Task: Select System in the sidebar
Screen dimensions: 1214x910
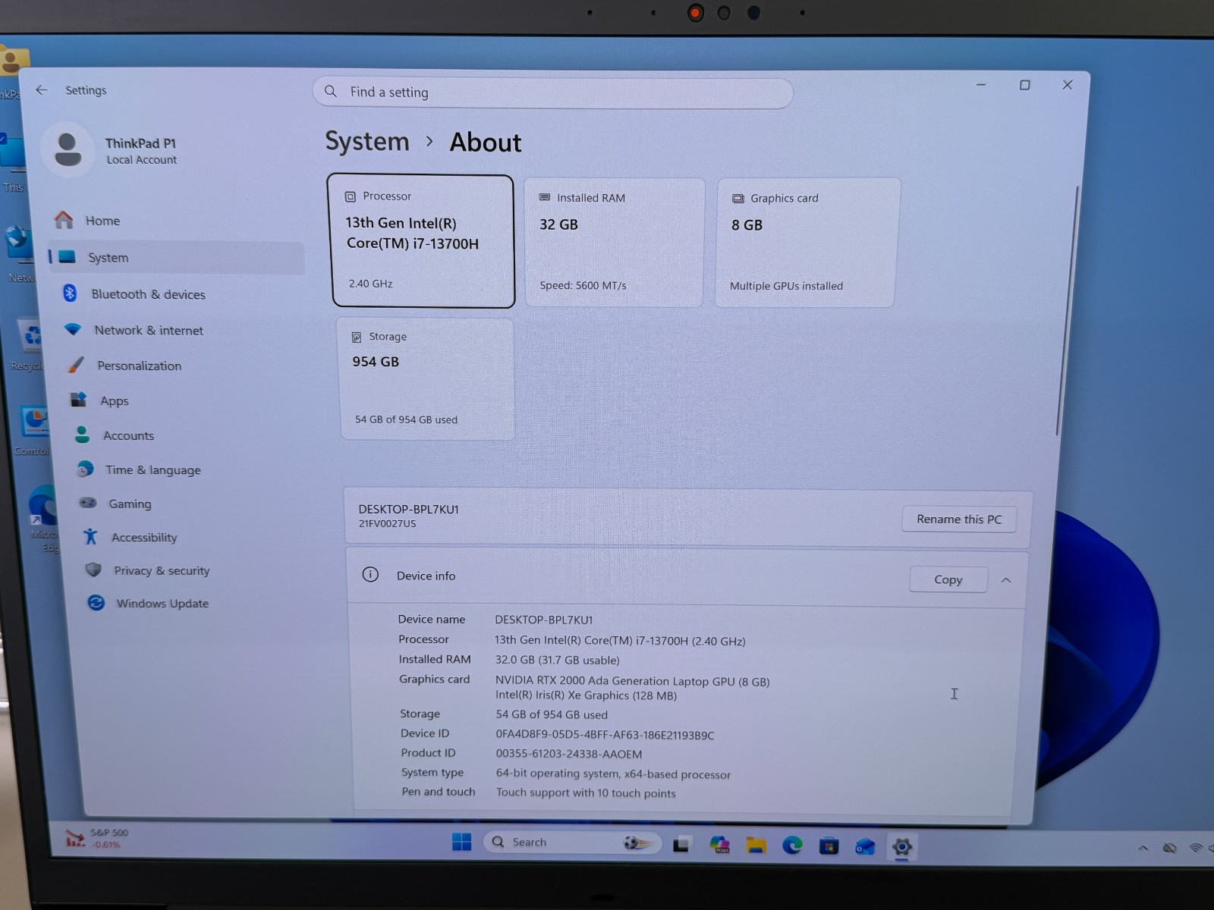Action: coord(176,257)
